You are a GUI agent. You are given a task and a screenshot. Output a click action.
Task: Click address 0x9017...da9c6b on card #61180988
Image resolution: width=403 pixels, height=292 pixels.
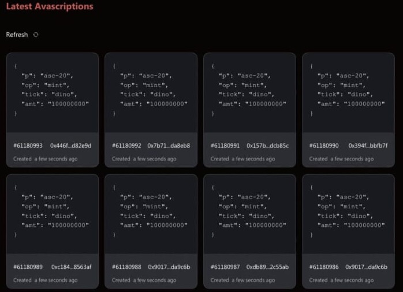169,267
